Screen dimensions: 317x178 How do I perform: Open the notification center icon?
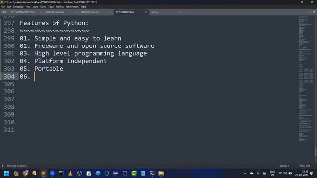[312, 173]
